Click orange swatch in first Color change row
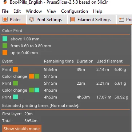Screen dimensions: 132x132 click(x=32, y=76)
